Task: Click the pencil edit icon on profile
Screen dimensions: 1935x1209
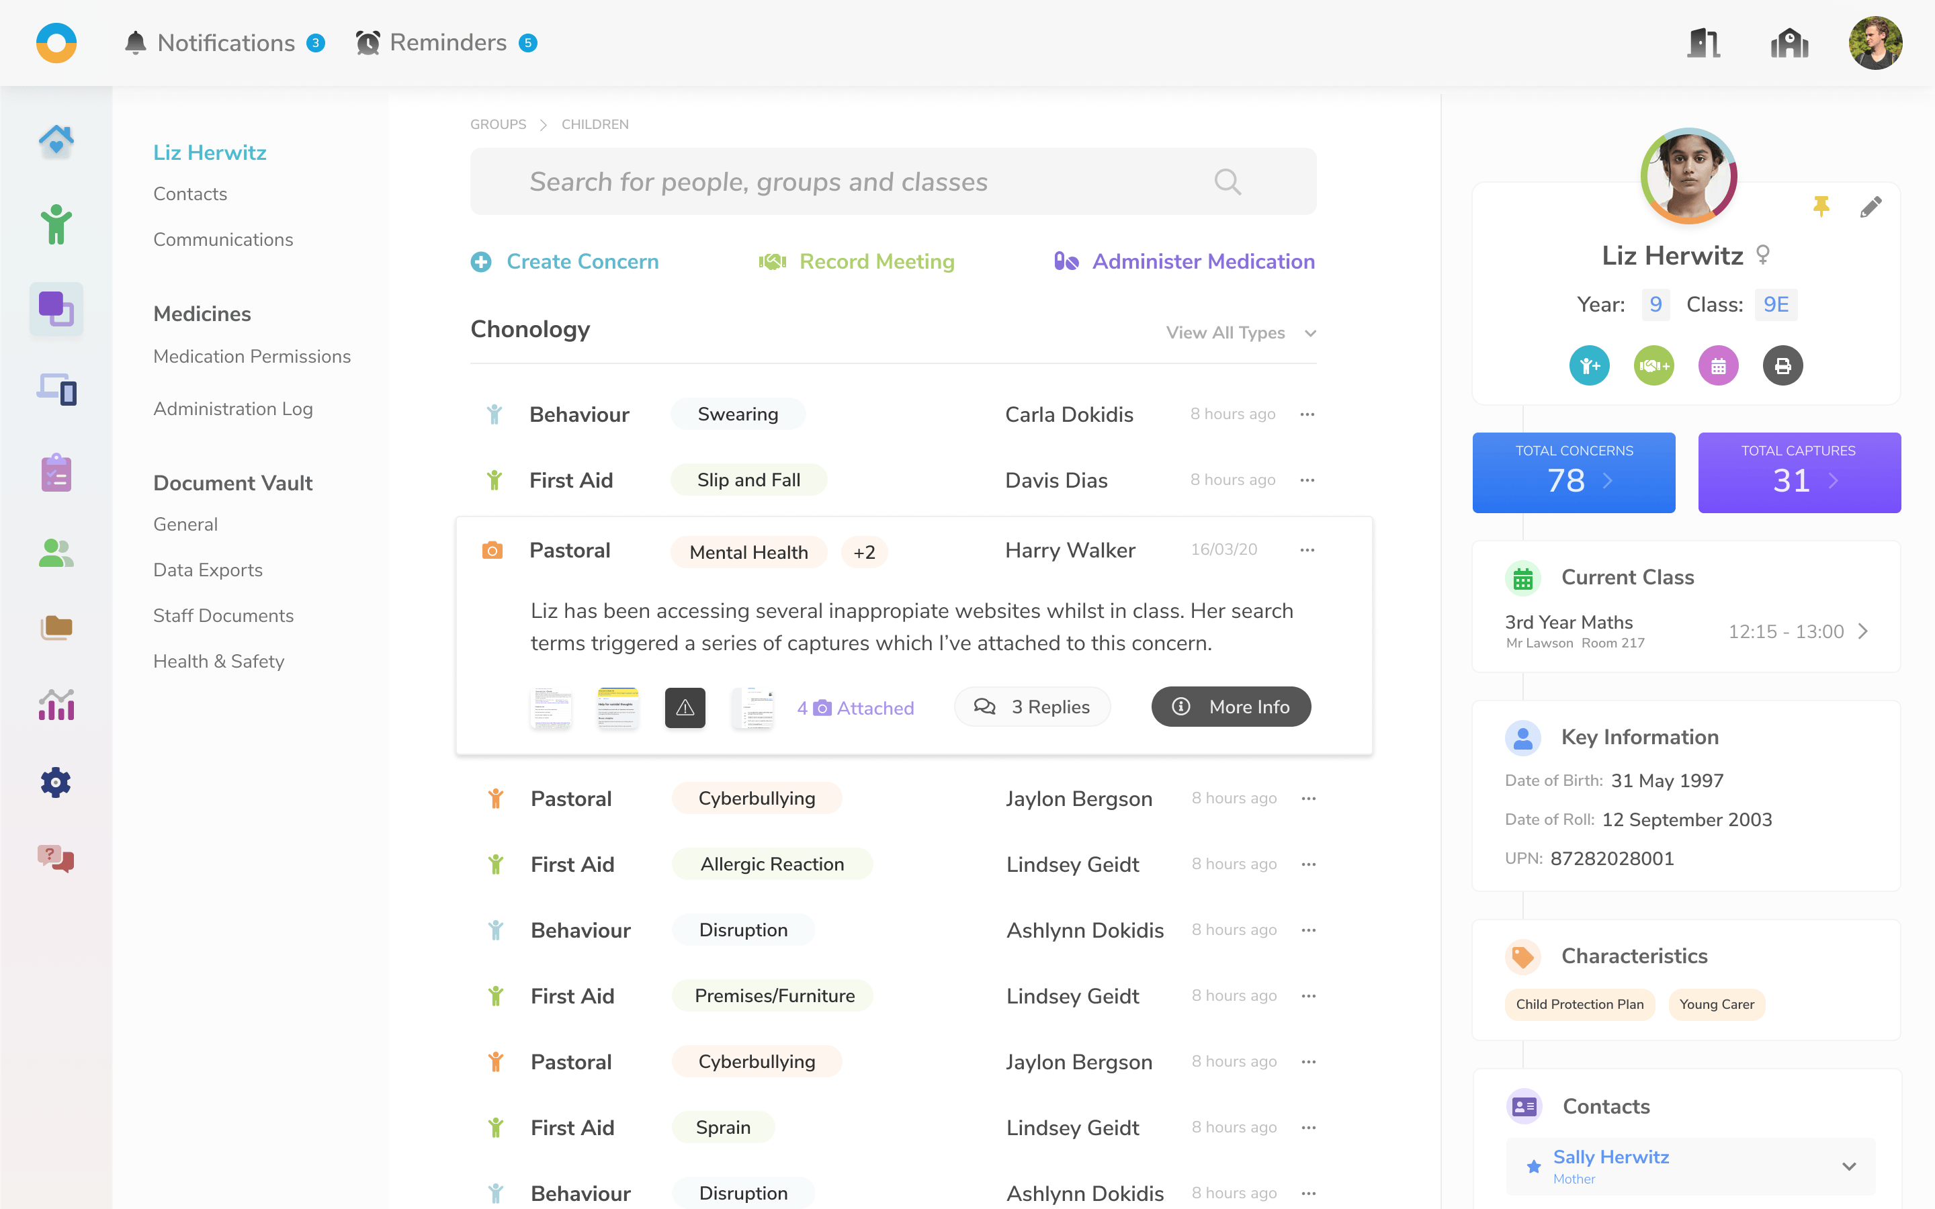Action: [x=1870, y=207]
